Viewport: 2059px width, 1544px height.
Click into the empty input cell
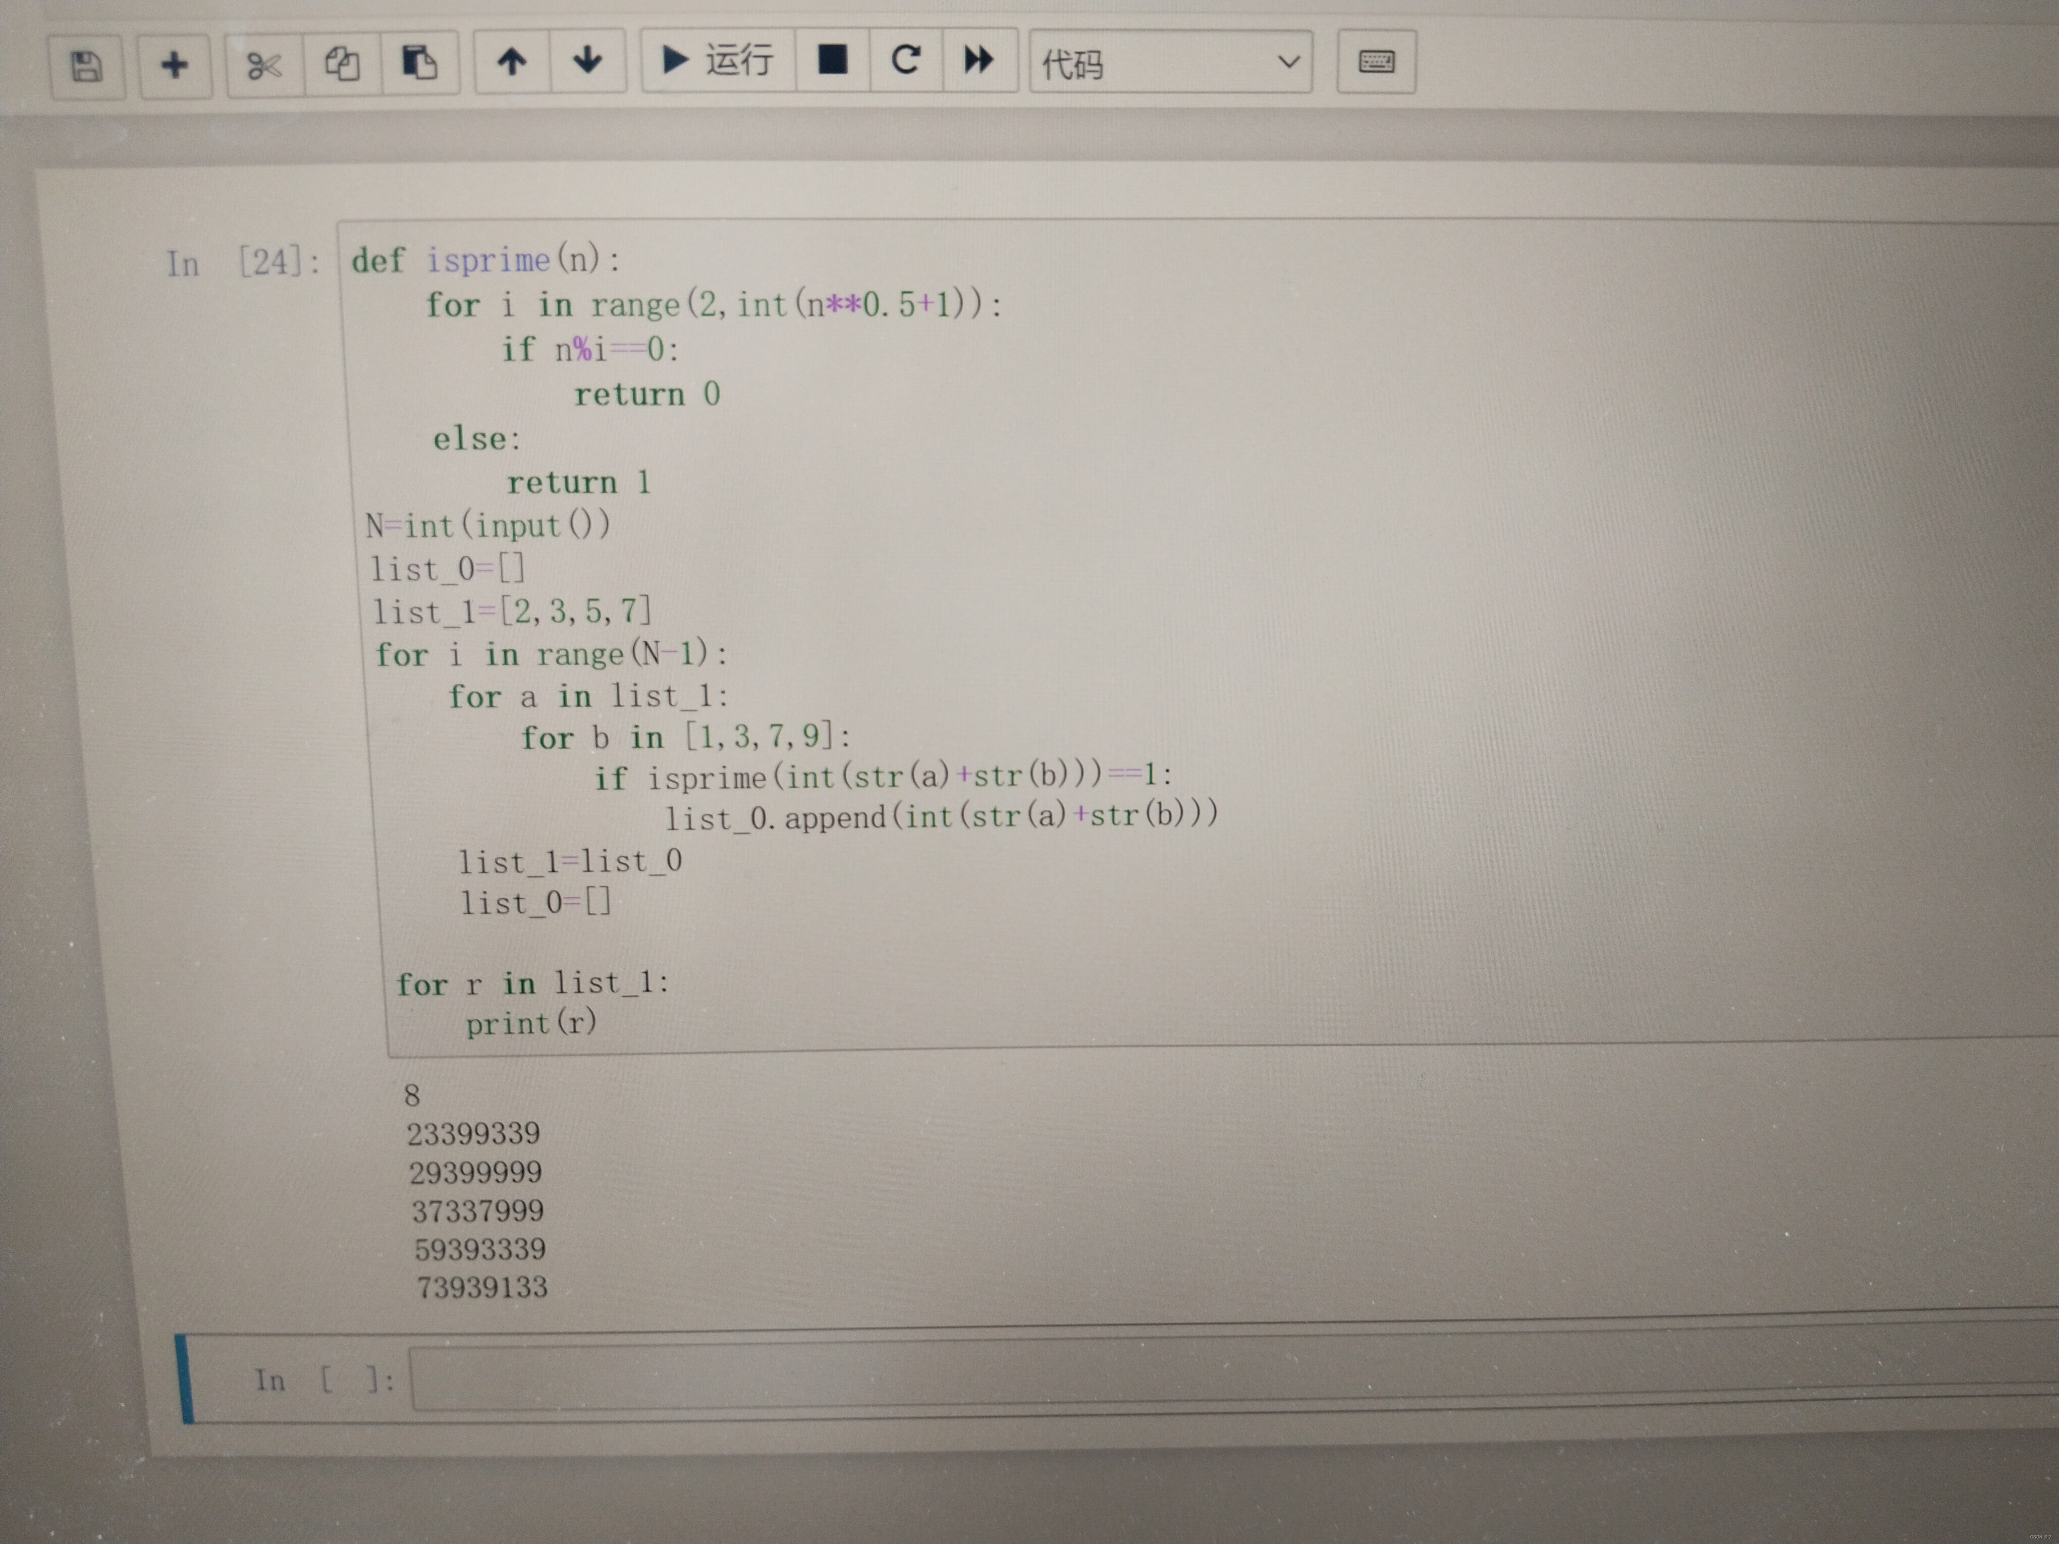tap(1210, 1375)
